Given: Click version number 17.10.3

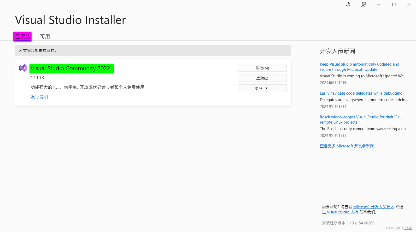Looking at the screenshot, I should [x=37, y=78].
